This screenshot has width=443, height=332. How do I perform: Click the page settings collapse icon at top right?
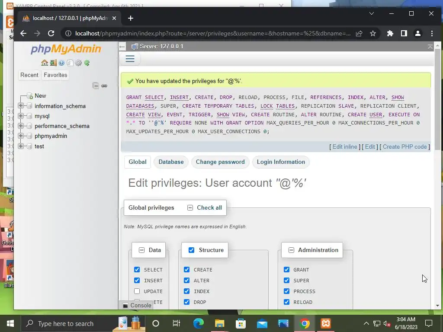pos(430,47)
